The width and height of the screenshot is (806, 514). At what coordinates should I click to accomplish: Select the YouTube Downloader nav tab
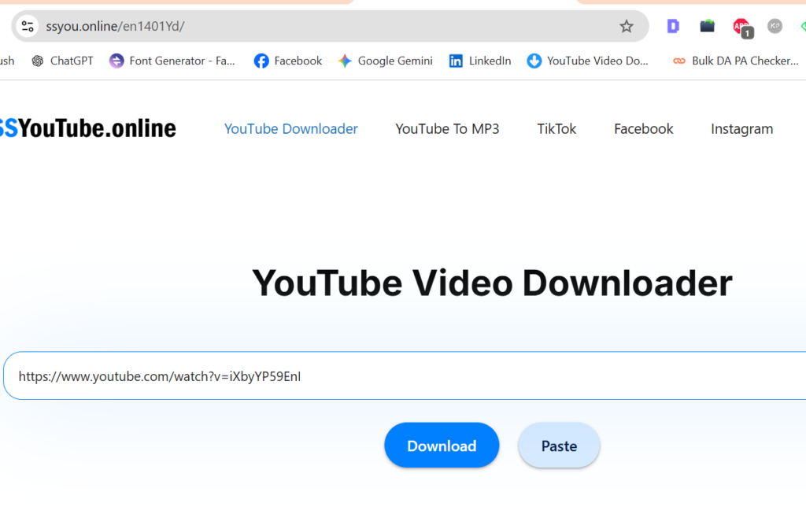[x=291, y=128]
